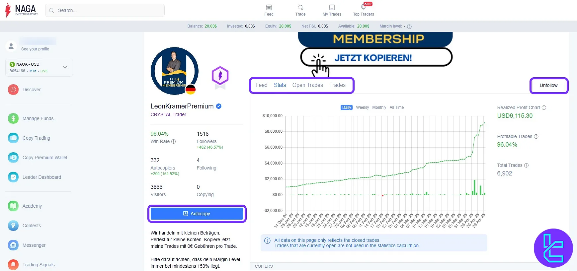Click the See your profile link
577x271 pixels.
(35, 49)
